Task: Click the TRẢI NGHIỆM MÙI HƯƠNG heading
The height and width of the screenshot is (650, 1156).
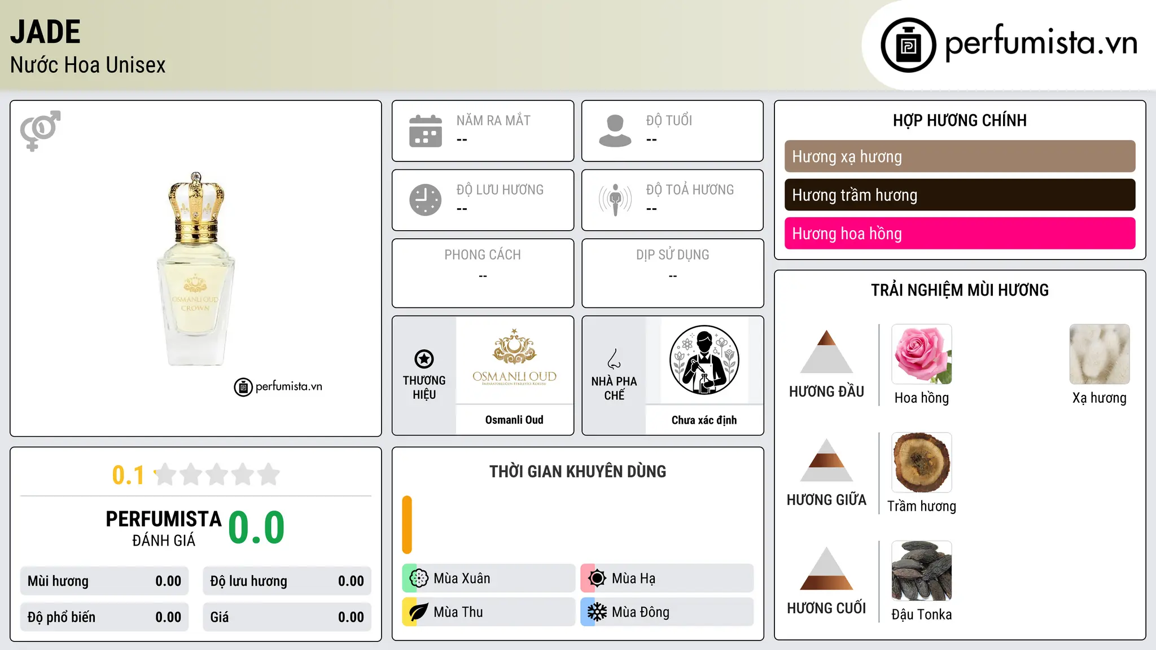Action: (960, 290)
